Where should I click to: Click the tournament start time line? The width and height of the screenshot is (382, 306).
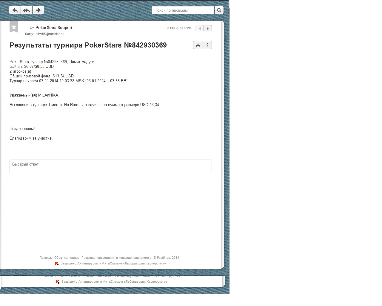click(x=68, y=81)
